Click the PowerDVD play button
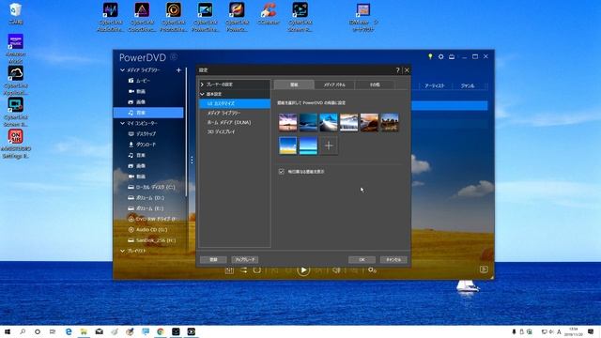This screenshot has height=338, width=601. coord(303,270)
